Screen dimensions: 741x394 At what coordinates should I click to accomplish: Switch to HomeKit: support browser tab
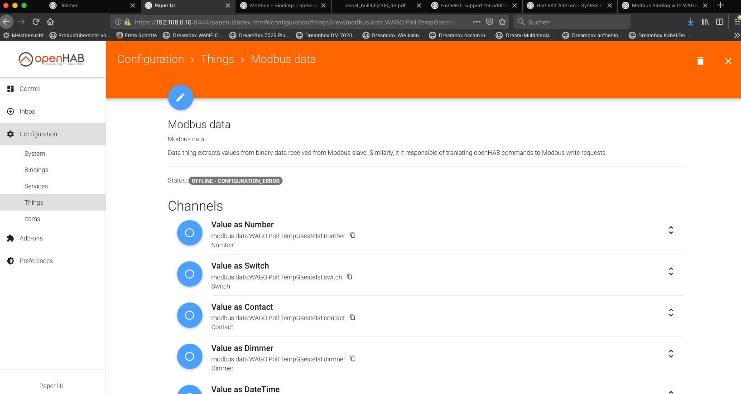[474, 5]
